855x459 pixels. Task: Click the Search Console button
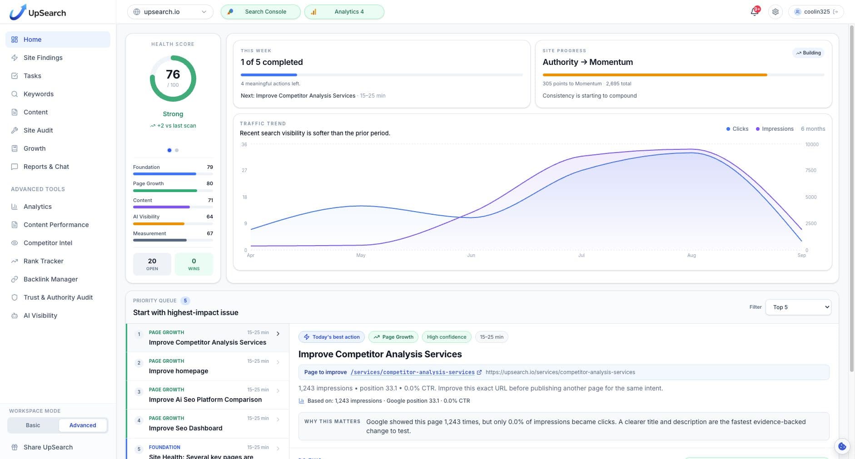[x=260, y=12]
